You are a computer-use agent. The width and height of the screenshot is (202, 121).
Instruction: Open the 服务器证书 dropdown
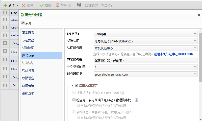145,74
